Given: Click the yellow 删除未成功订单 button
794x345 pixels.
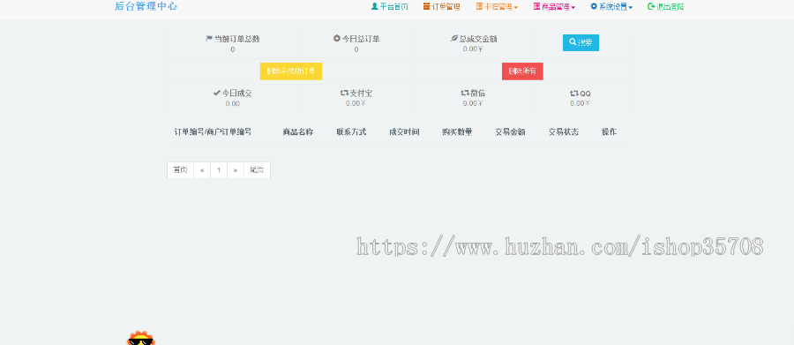Looking at the screenshot, I should [x=291, y=71].
